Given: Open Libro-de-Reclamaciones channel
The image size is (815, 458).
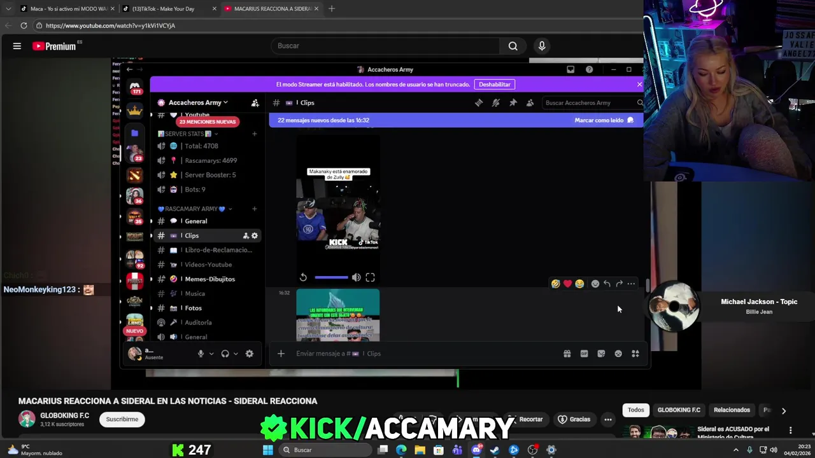Looking at the screenshot, I should (207, 250).
